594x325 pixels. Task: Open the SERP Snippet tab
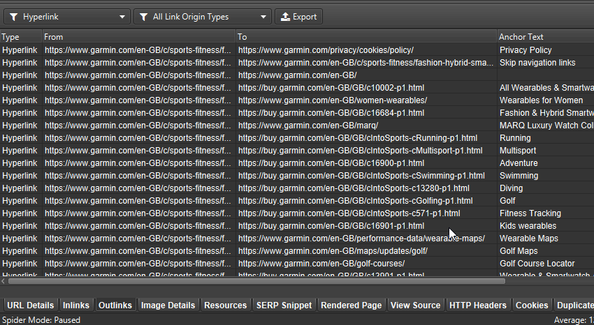pyautogui.click(x=284, y=305)
